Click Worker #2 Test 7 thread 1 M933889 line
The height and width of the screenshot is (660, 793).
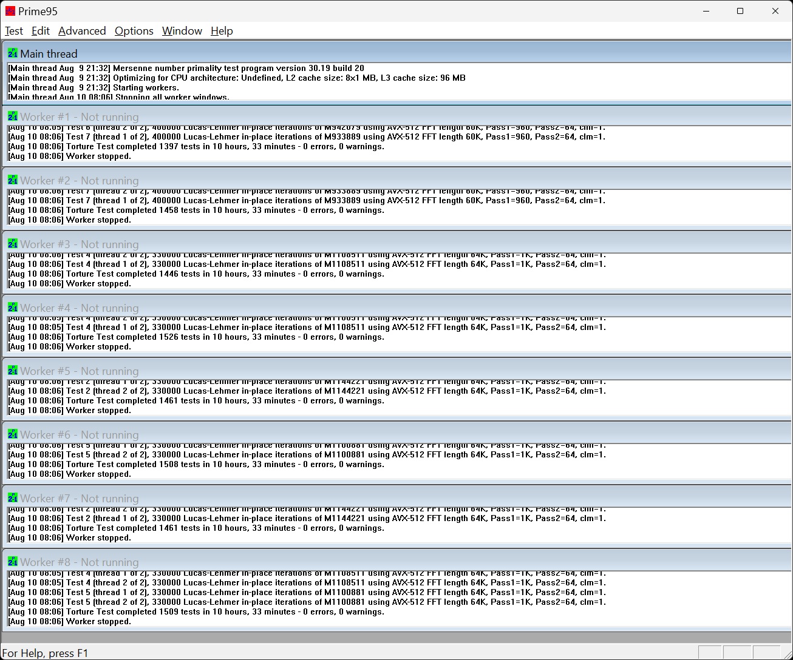307,200
